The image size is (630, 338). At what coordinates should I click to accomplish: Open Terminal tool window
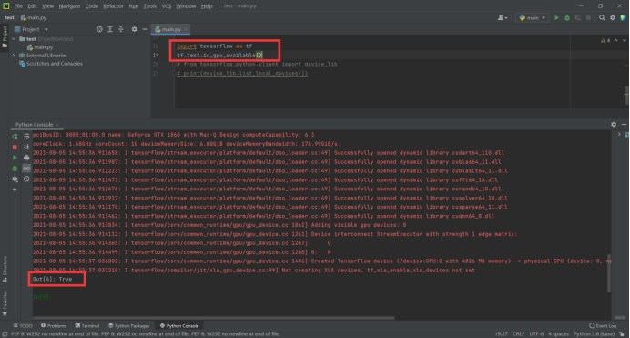click(87, 326)
